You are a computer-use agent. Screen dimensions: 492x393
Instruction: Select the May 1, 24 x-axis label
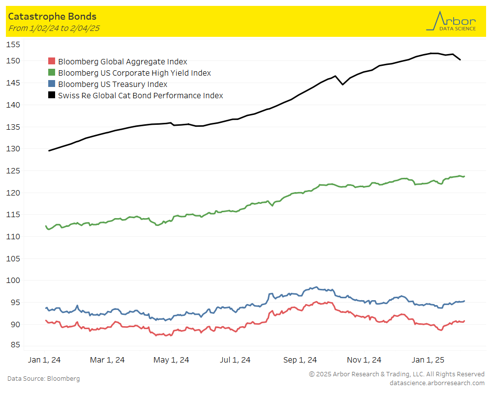click(172, 360)
